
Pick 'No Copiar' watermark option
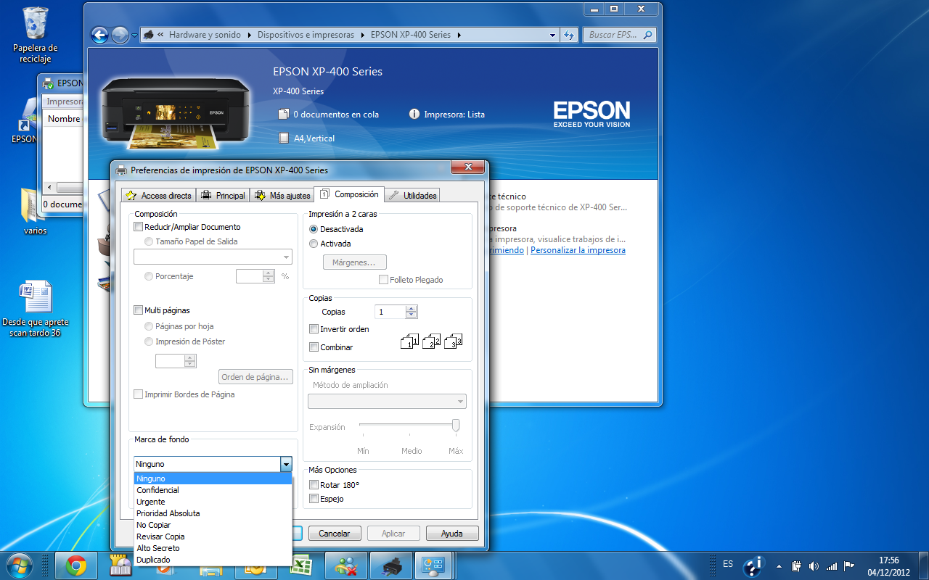click(x=213, y=525)
